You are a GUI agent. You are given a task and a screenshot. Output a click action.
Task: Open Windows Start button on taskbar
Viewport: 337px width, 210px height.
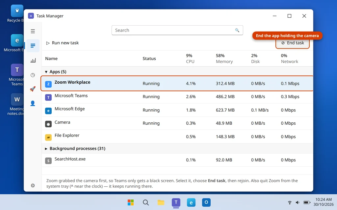click(131, 202)
